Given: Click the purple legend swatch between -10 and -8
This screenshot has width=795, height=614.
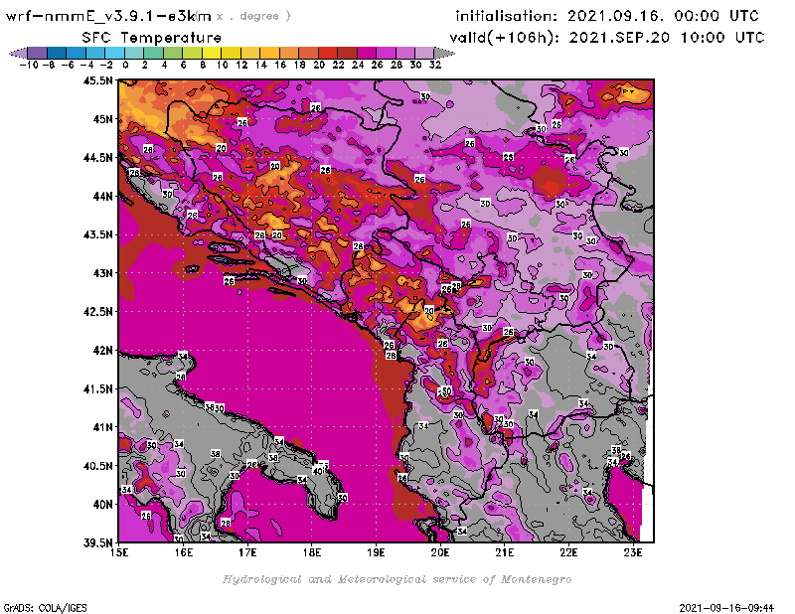Looking at the screenshot, I should point(38,53).
